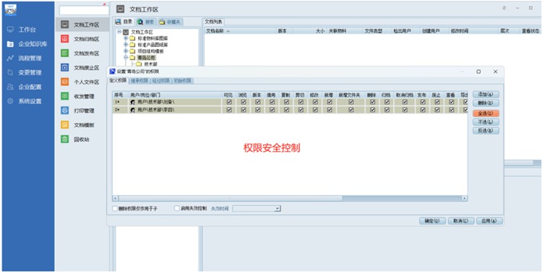Expand the 标准物料库图库 tree node
The height and width of the screenshot is (273, 542).
(126, 38)
